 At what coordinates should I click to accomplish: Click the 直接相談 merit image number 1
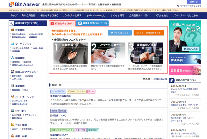(71, 53)
